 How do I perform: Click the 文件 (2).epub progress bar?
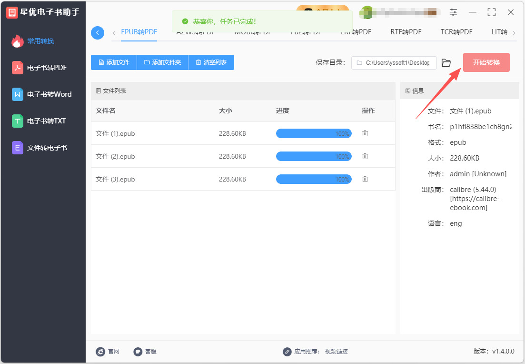click(314, 156)
